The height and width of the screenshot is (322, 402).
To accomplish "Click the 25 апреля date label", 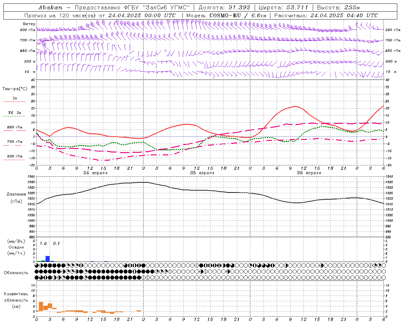I will click(x=202, y=173).
